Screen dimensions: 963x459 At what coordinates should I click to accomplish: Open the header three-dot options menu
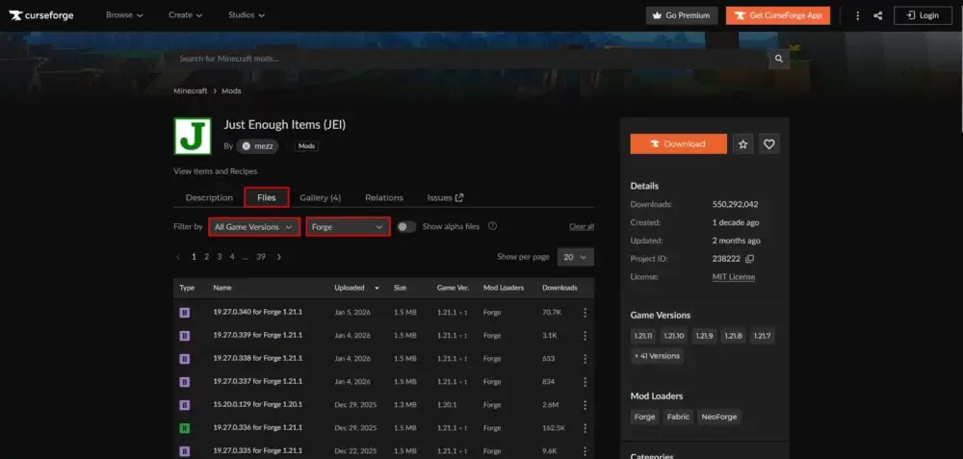coord(857,15)
